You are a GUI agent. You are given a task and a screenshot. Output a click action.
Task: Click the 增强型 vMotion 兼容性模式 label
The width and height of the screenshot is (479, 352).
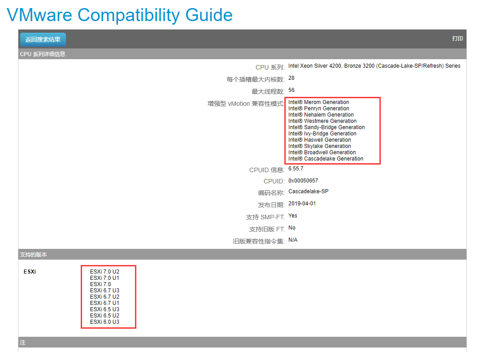pyautogui.click(x=246, y=104)
